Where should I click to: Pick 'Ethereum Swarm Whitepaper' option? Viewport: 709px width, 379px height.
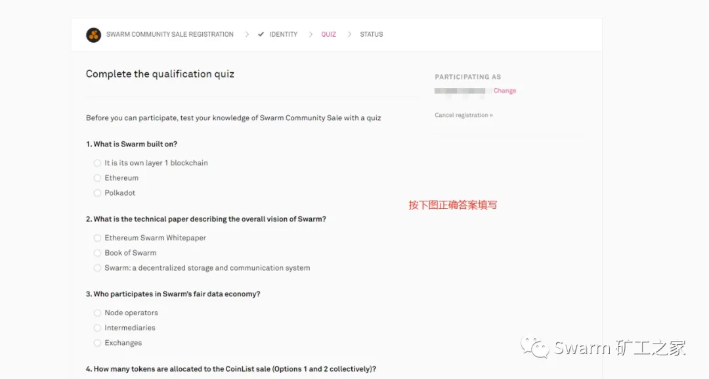click(x=97, y=238)
